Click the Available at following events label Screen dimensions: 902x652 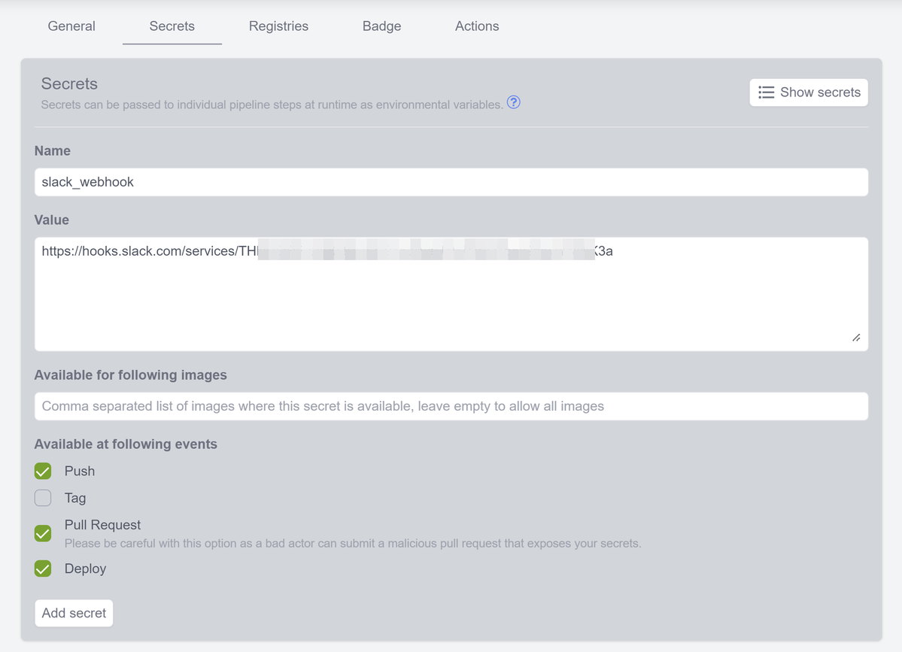pyautogui.click(x=126, y=444)
